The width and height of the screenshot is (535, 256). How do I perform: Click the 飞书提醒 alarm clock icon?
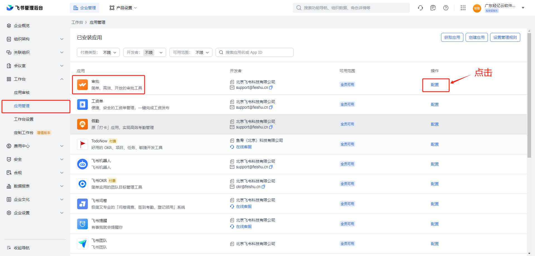coord(82,224)
